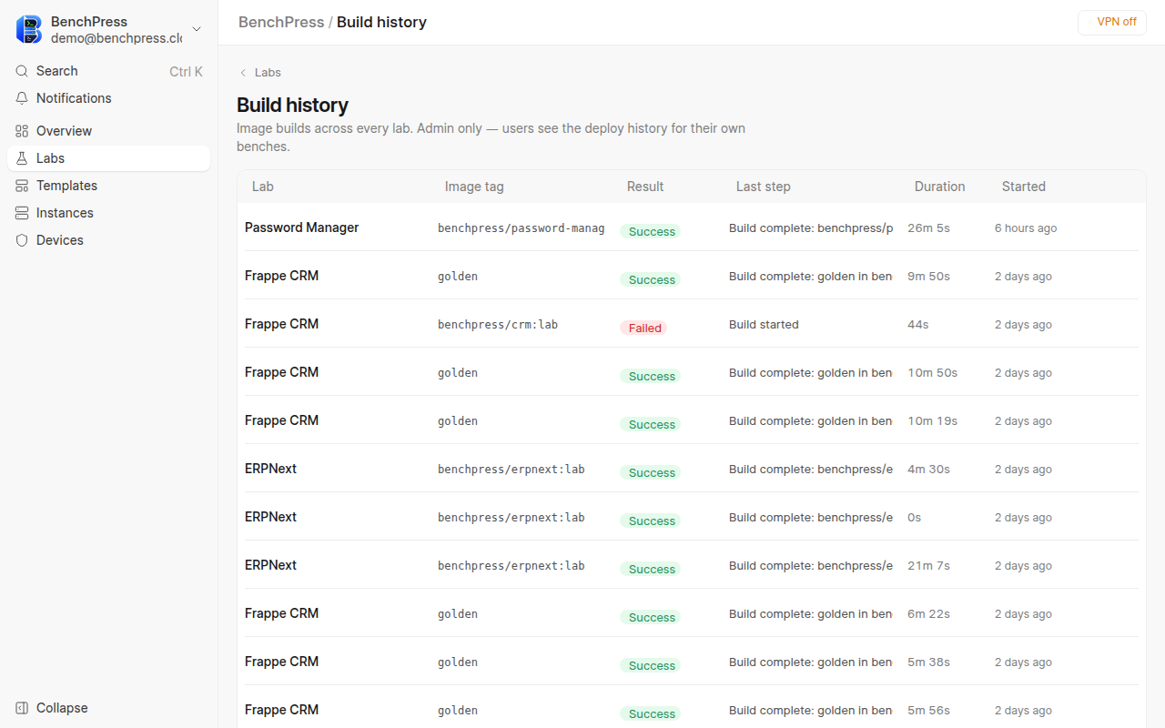The height and width of the screenshot is (728, 1165).
Task: Click the 5m 56s duration cell
Action: pos(928,711)
